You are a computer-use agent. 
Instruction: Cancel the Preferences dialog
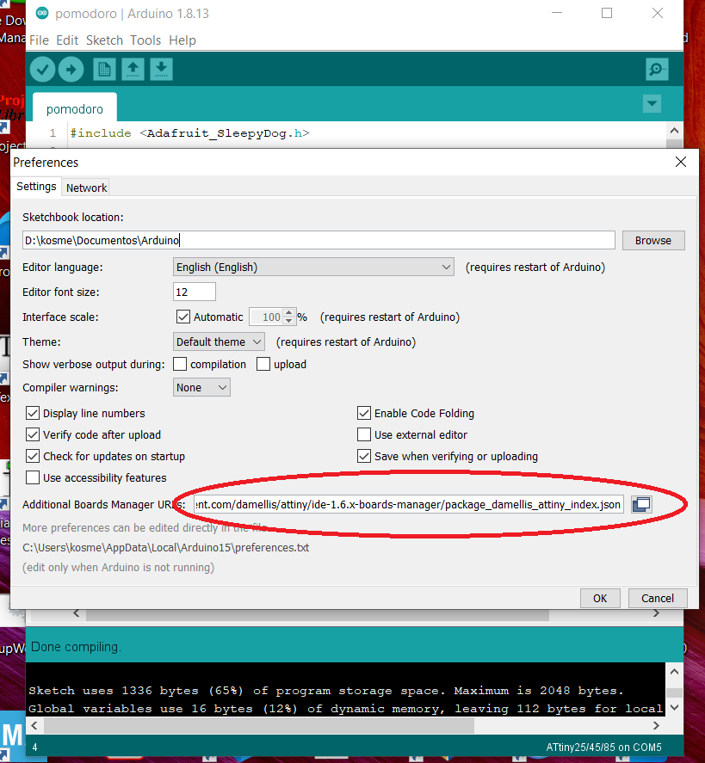click(x=658, y=598)
